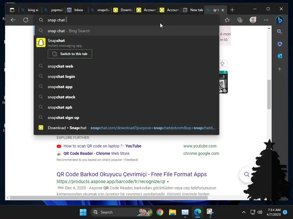
Task: Switch to the Inbox tab
Action: tap(77, 10)
